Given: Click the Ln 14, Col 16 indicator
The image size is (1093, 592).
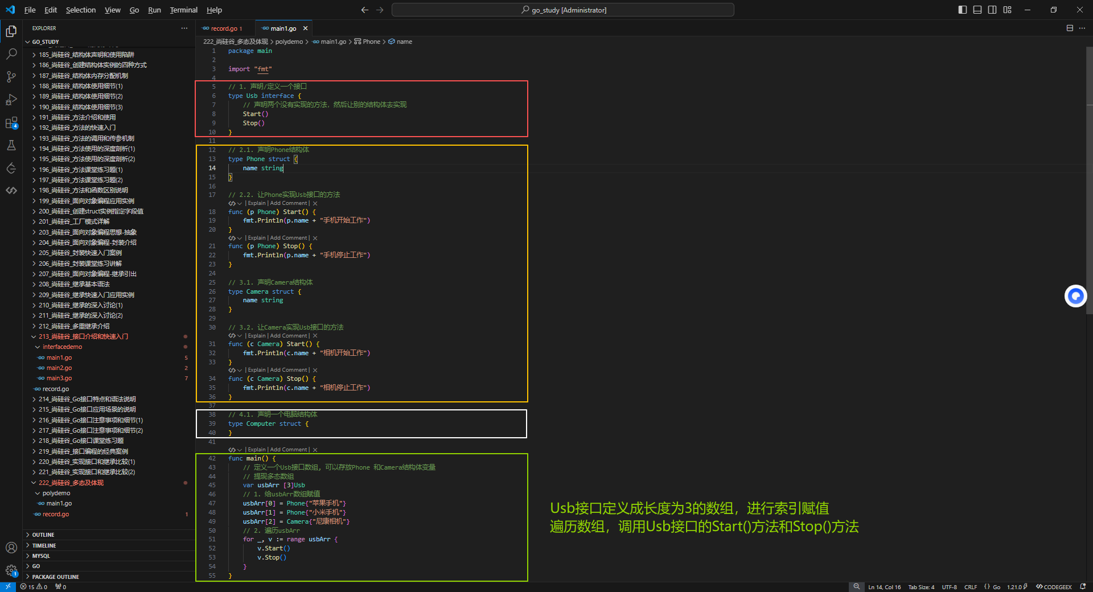Looking at the screenshot, I should coord(884,587).
